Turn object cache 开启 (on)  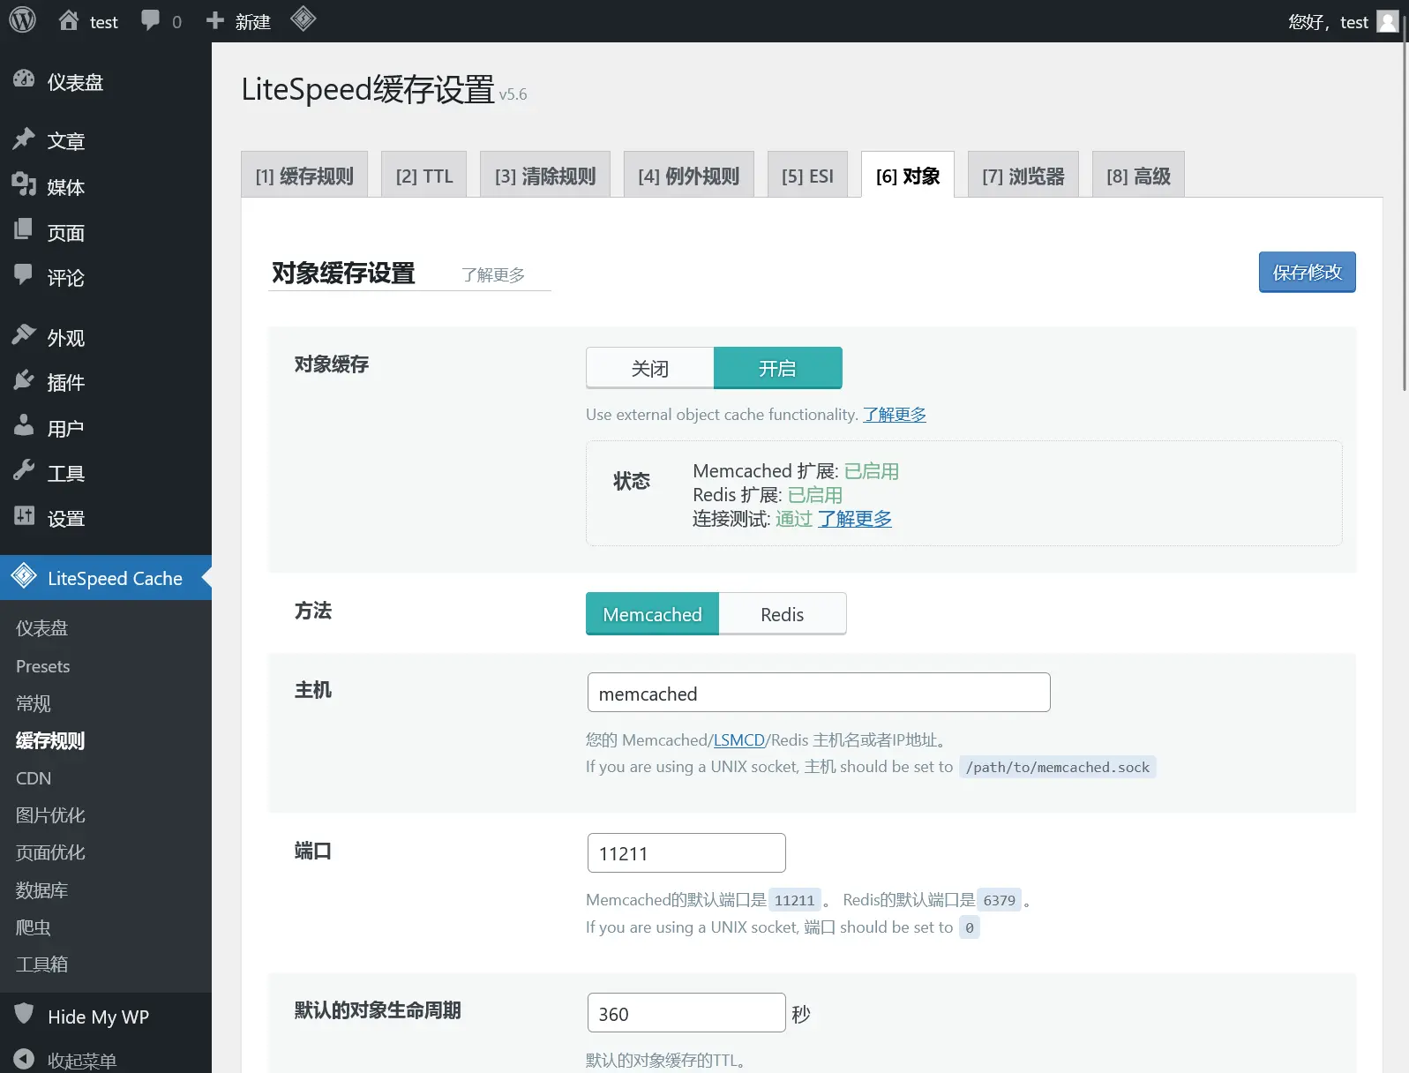tap(777, 368)
